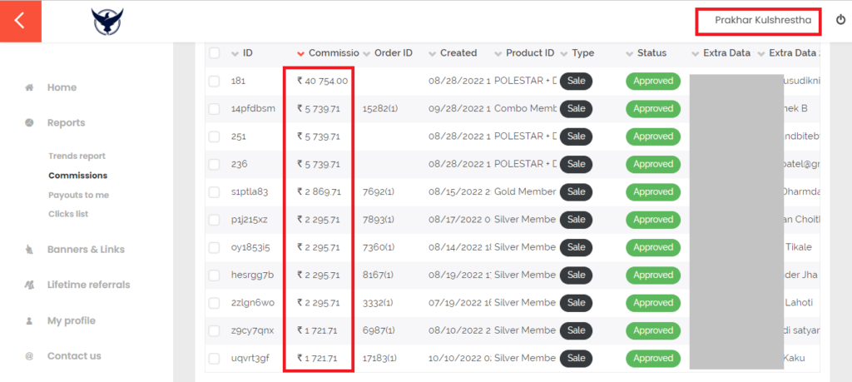Open the Trends report submenu item

(x=77, y=156)
